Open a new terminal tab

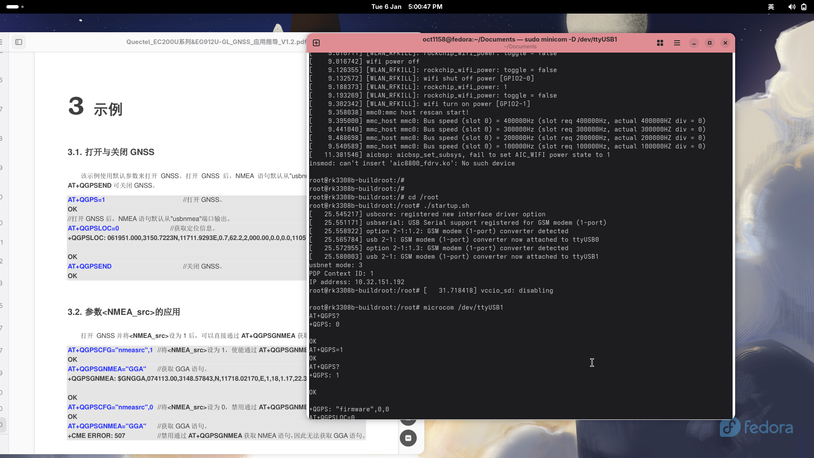[x=316, y=43]
